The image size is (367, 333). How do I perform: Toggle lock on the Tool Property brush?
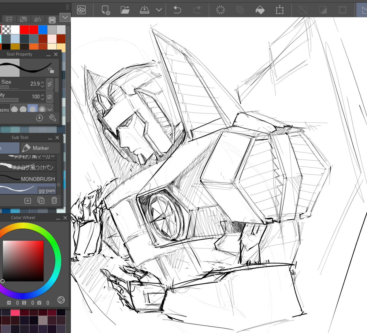pos(51,71)
